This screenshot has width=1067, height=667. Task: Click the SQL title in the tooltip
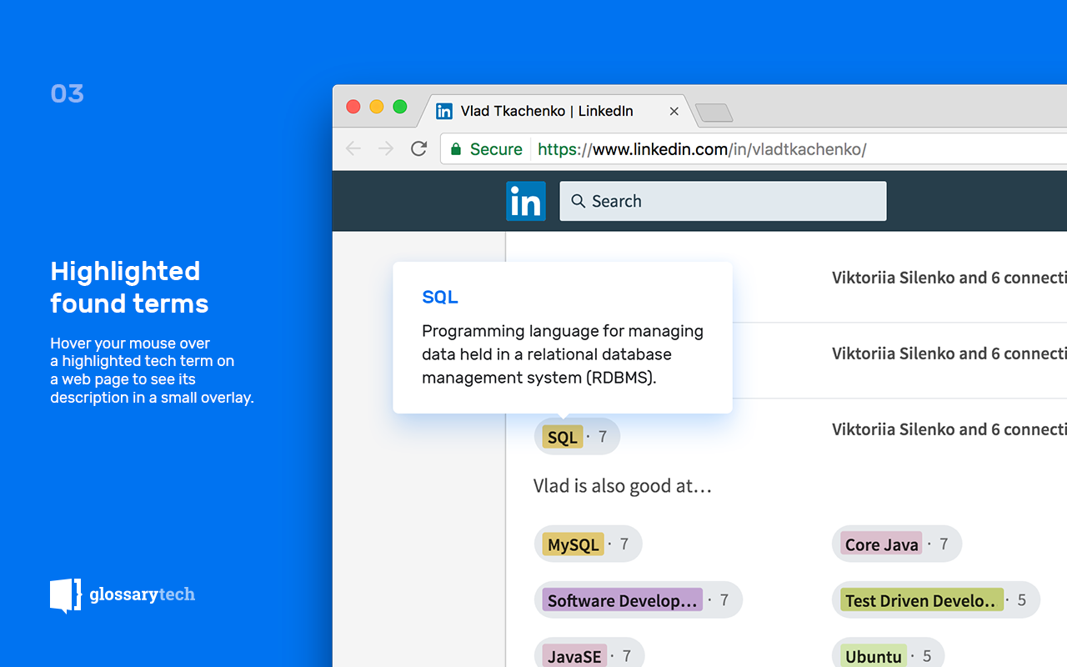[x=440, y=297]
